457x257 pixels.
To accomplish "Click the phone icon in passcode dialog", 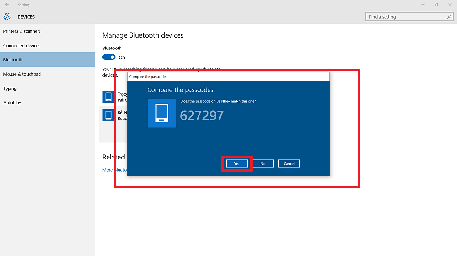I will coord(162,113).
